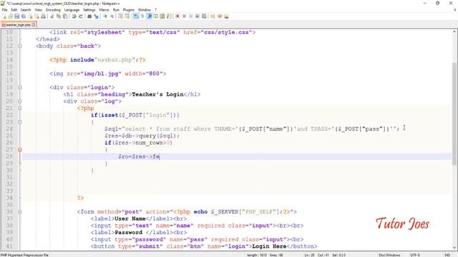Open the View menu
Viewport: 458px width, 257px height.
coord(38,10)
